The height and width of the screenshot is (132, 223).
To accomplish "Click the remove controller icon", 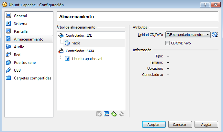I will [x=106, y=114].
